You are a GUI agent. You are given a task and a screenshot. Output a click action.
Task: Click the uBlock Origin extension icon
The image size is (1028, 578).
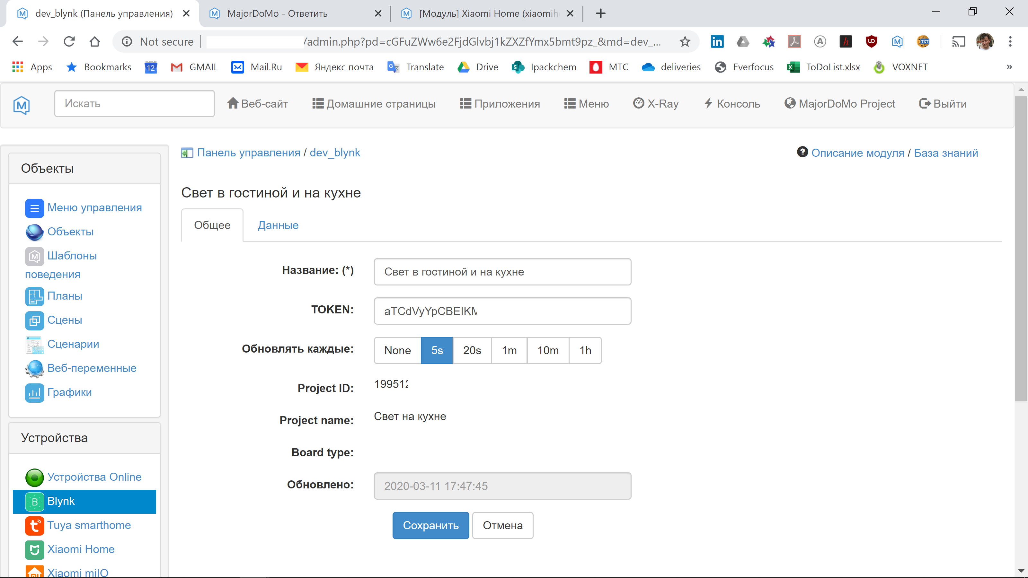(x=871, y=41)
